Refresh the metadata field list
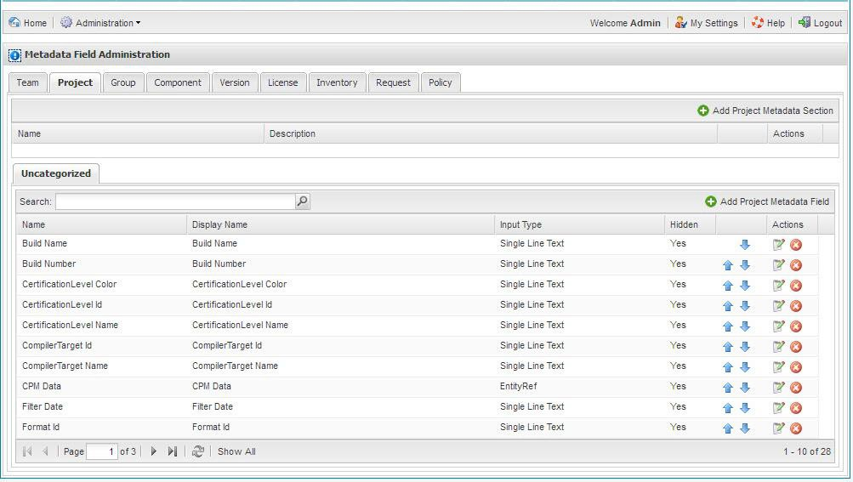This screenshot has height=482, width=853. coord(198,451)
